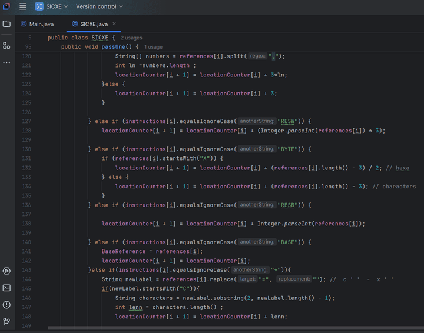Expand the Version control dropdown

(99, 6)
